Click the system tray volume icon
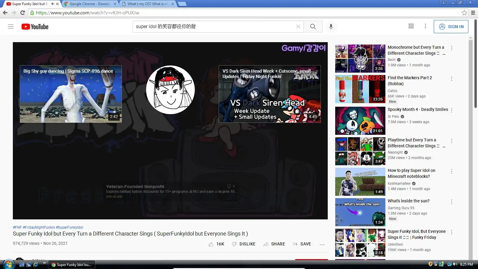 (455, 264)
